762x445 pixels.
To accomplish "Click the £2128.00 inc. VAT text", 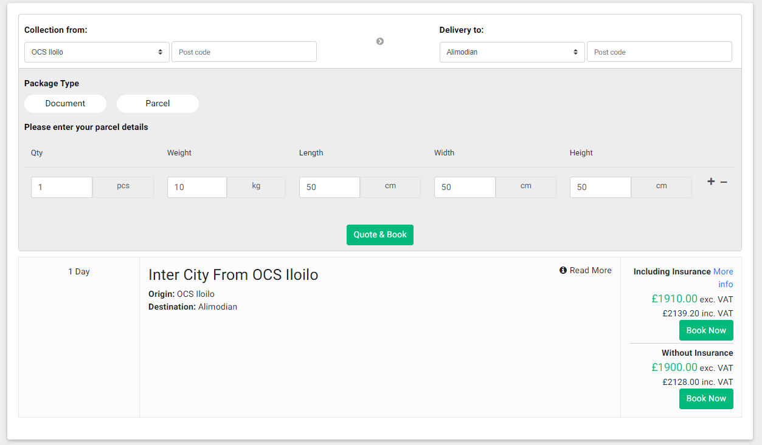I will [x=698, y=382].
